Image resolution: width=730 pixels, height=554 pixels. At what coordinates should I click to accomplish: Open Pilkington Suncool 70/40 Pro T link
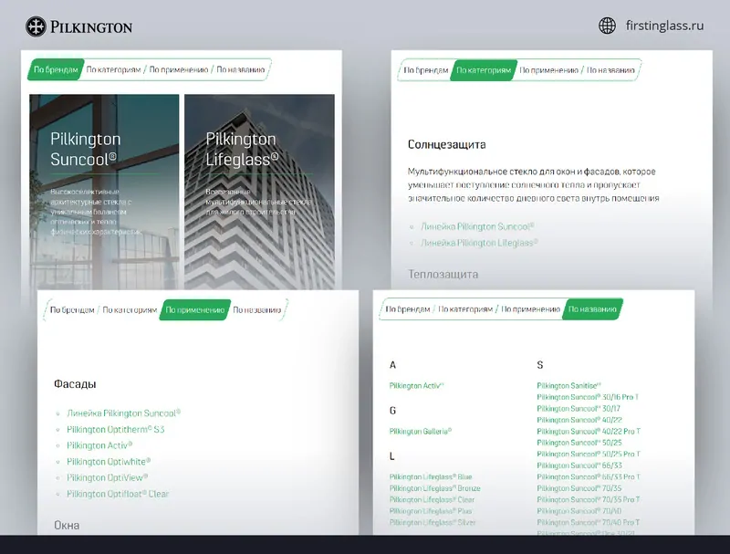click(x=589, y=522)
